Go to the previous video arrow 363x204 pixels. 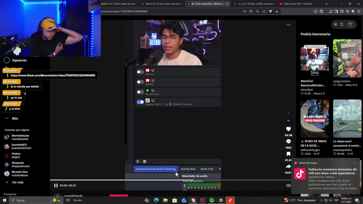tap(288, 113)
